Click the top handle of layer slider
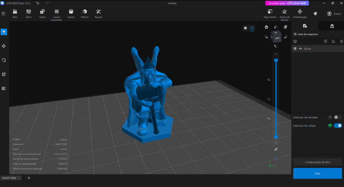Image resolution: width=344 pixels, height=187 pixels. (276, 60)
